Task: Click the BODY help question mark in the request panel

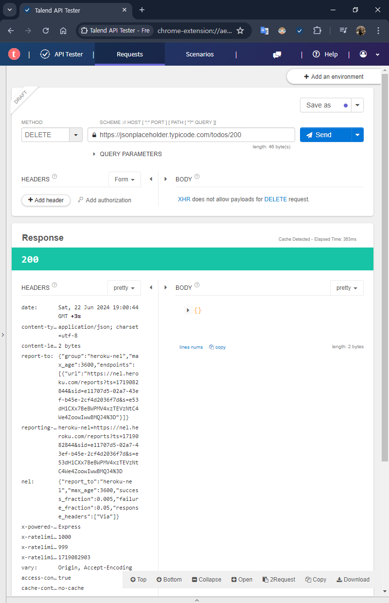Action: (197, 177)
